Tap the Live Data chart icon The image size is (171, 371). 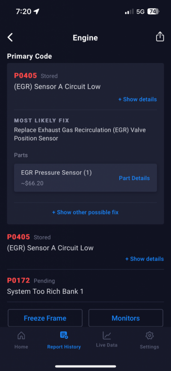click(x=106, y=335)
